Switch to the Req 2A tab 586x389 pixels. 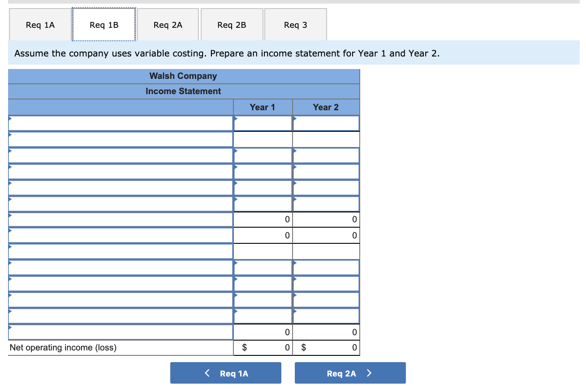(x=168, y=25)
